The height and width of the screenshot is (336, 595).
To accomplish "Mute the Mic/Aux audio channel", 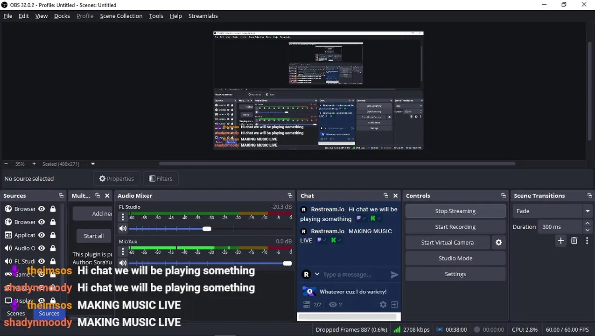I will 123,263.
